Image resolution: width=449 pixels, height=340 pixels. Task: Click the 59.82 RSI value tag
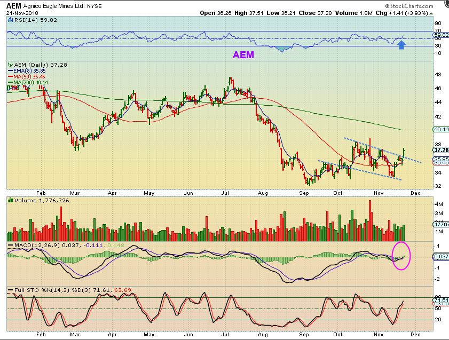click(x=441, y=35)
